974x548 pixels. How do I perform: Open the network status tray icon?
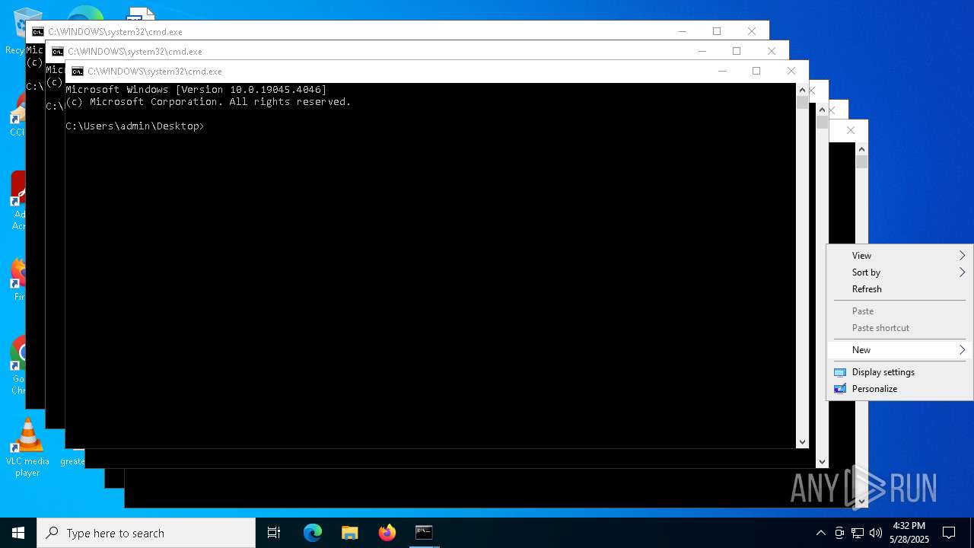pos(858,533)
